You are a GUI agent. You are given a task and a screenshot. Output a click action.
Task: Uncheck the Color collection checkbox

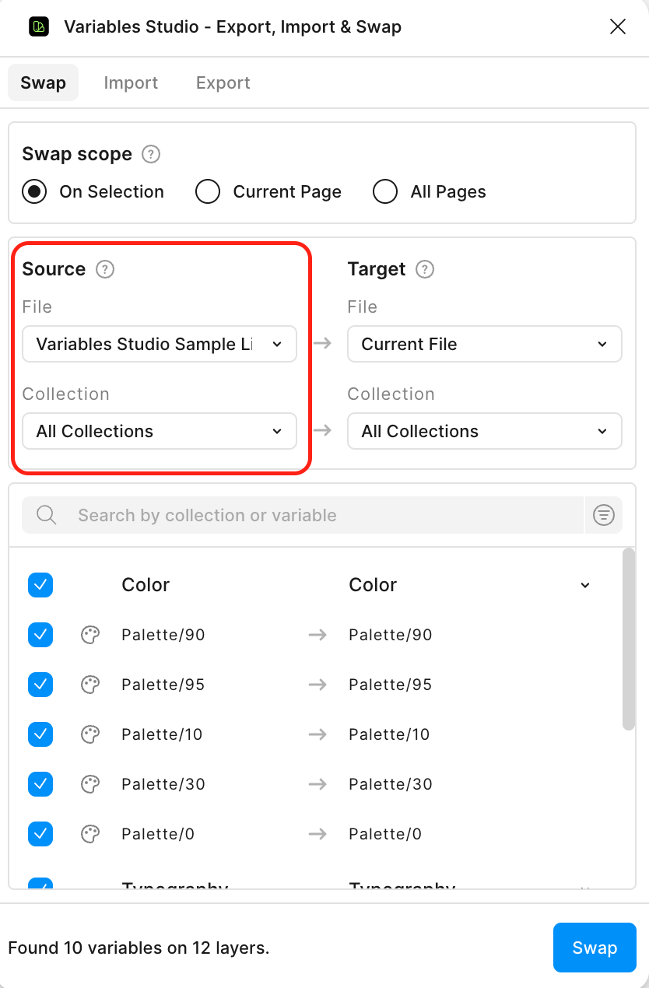click(x=40, y=585)
